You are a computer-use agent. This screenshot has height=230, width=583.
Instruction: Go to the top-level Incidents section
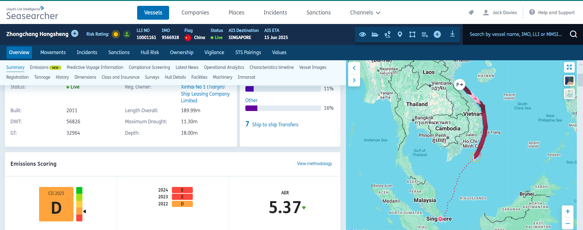[275, 13]
